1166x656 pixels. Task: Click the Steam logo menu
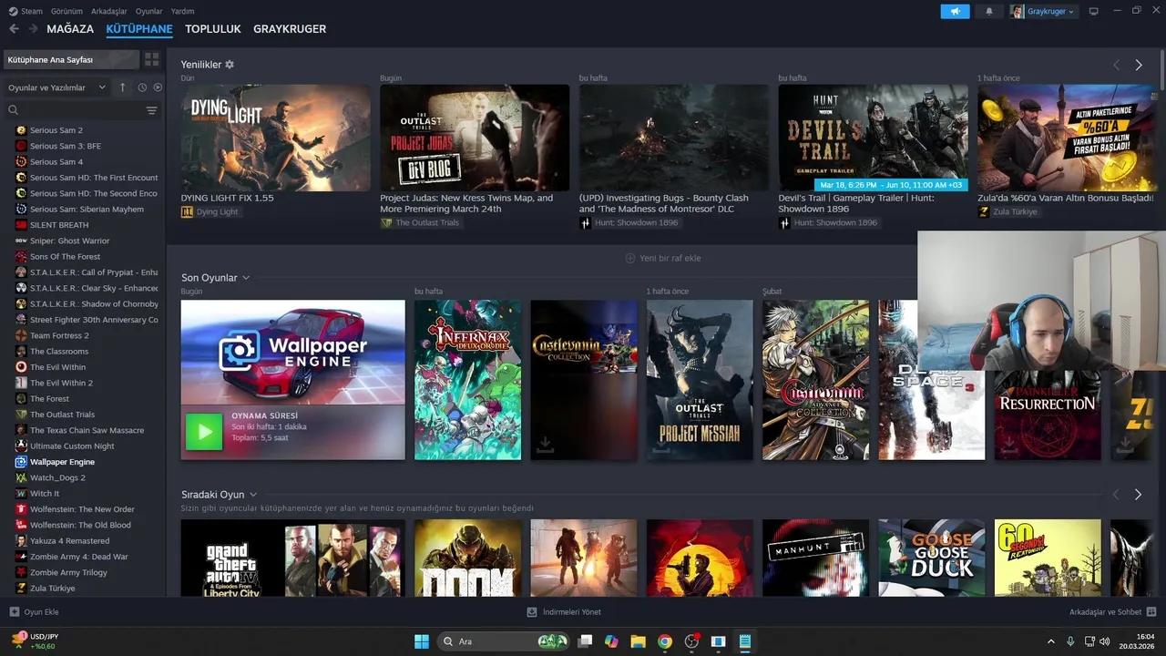pyautogui.click(x=26, y=11)
